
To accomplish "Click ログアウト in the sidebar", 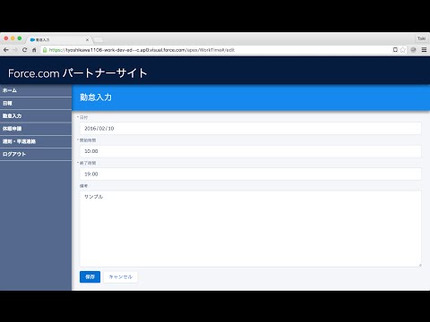I will point(36,154).
